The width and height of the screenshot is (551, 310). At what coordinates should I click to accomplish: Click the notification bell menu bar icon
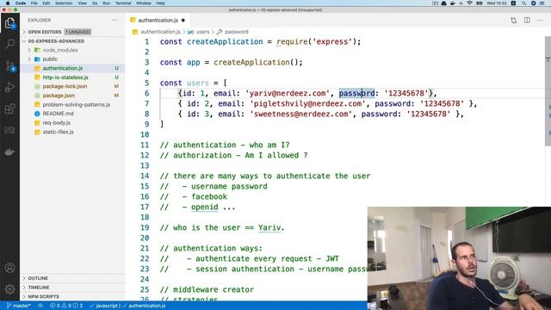coord(444,3)
